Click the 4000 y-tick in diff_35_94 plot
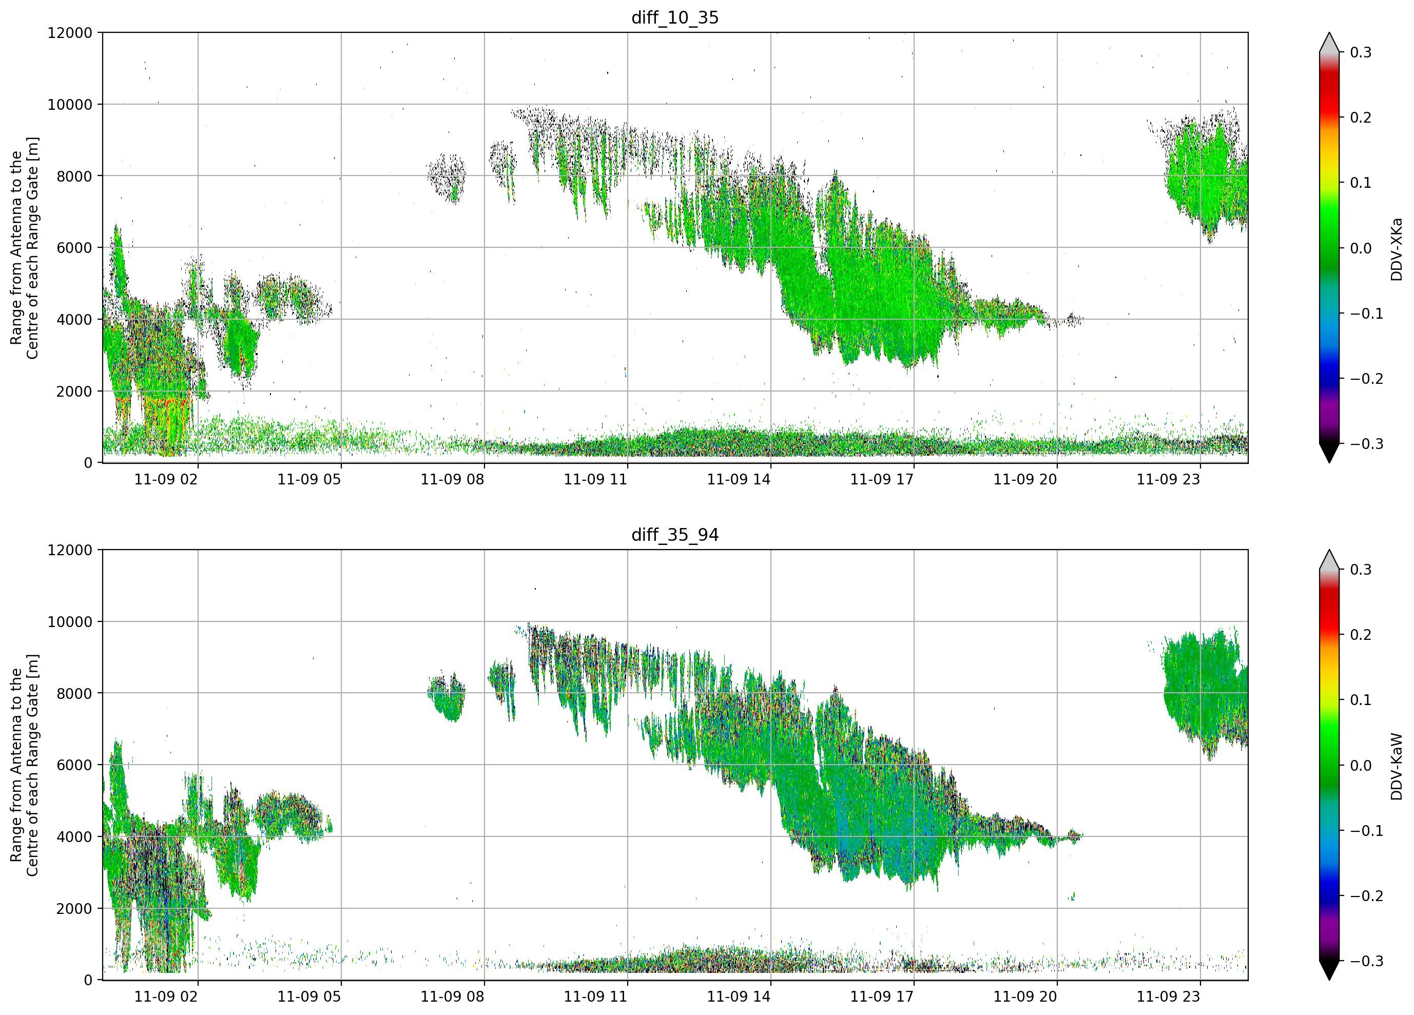Screen dimensions: 1414x1015 (x=74, y=837)
